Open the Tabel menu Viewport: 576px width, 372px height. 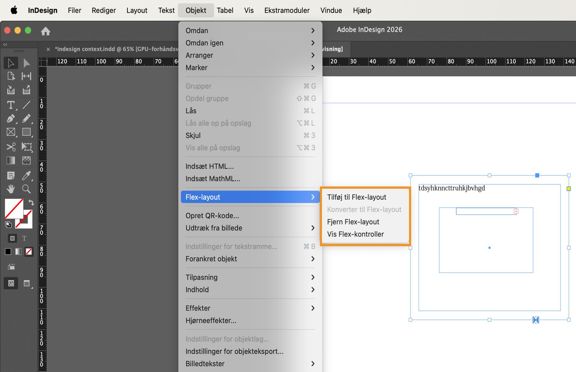pyautogui.click(x=225, y=10)
